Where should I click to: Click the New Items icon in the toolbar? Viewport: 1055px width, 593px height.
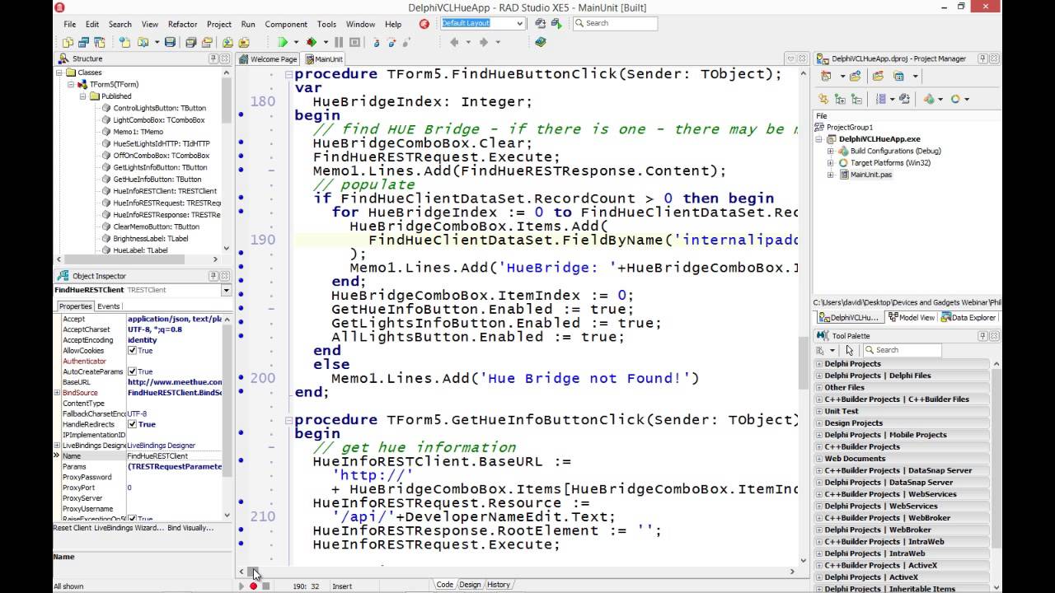[x=124, y=42]
